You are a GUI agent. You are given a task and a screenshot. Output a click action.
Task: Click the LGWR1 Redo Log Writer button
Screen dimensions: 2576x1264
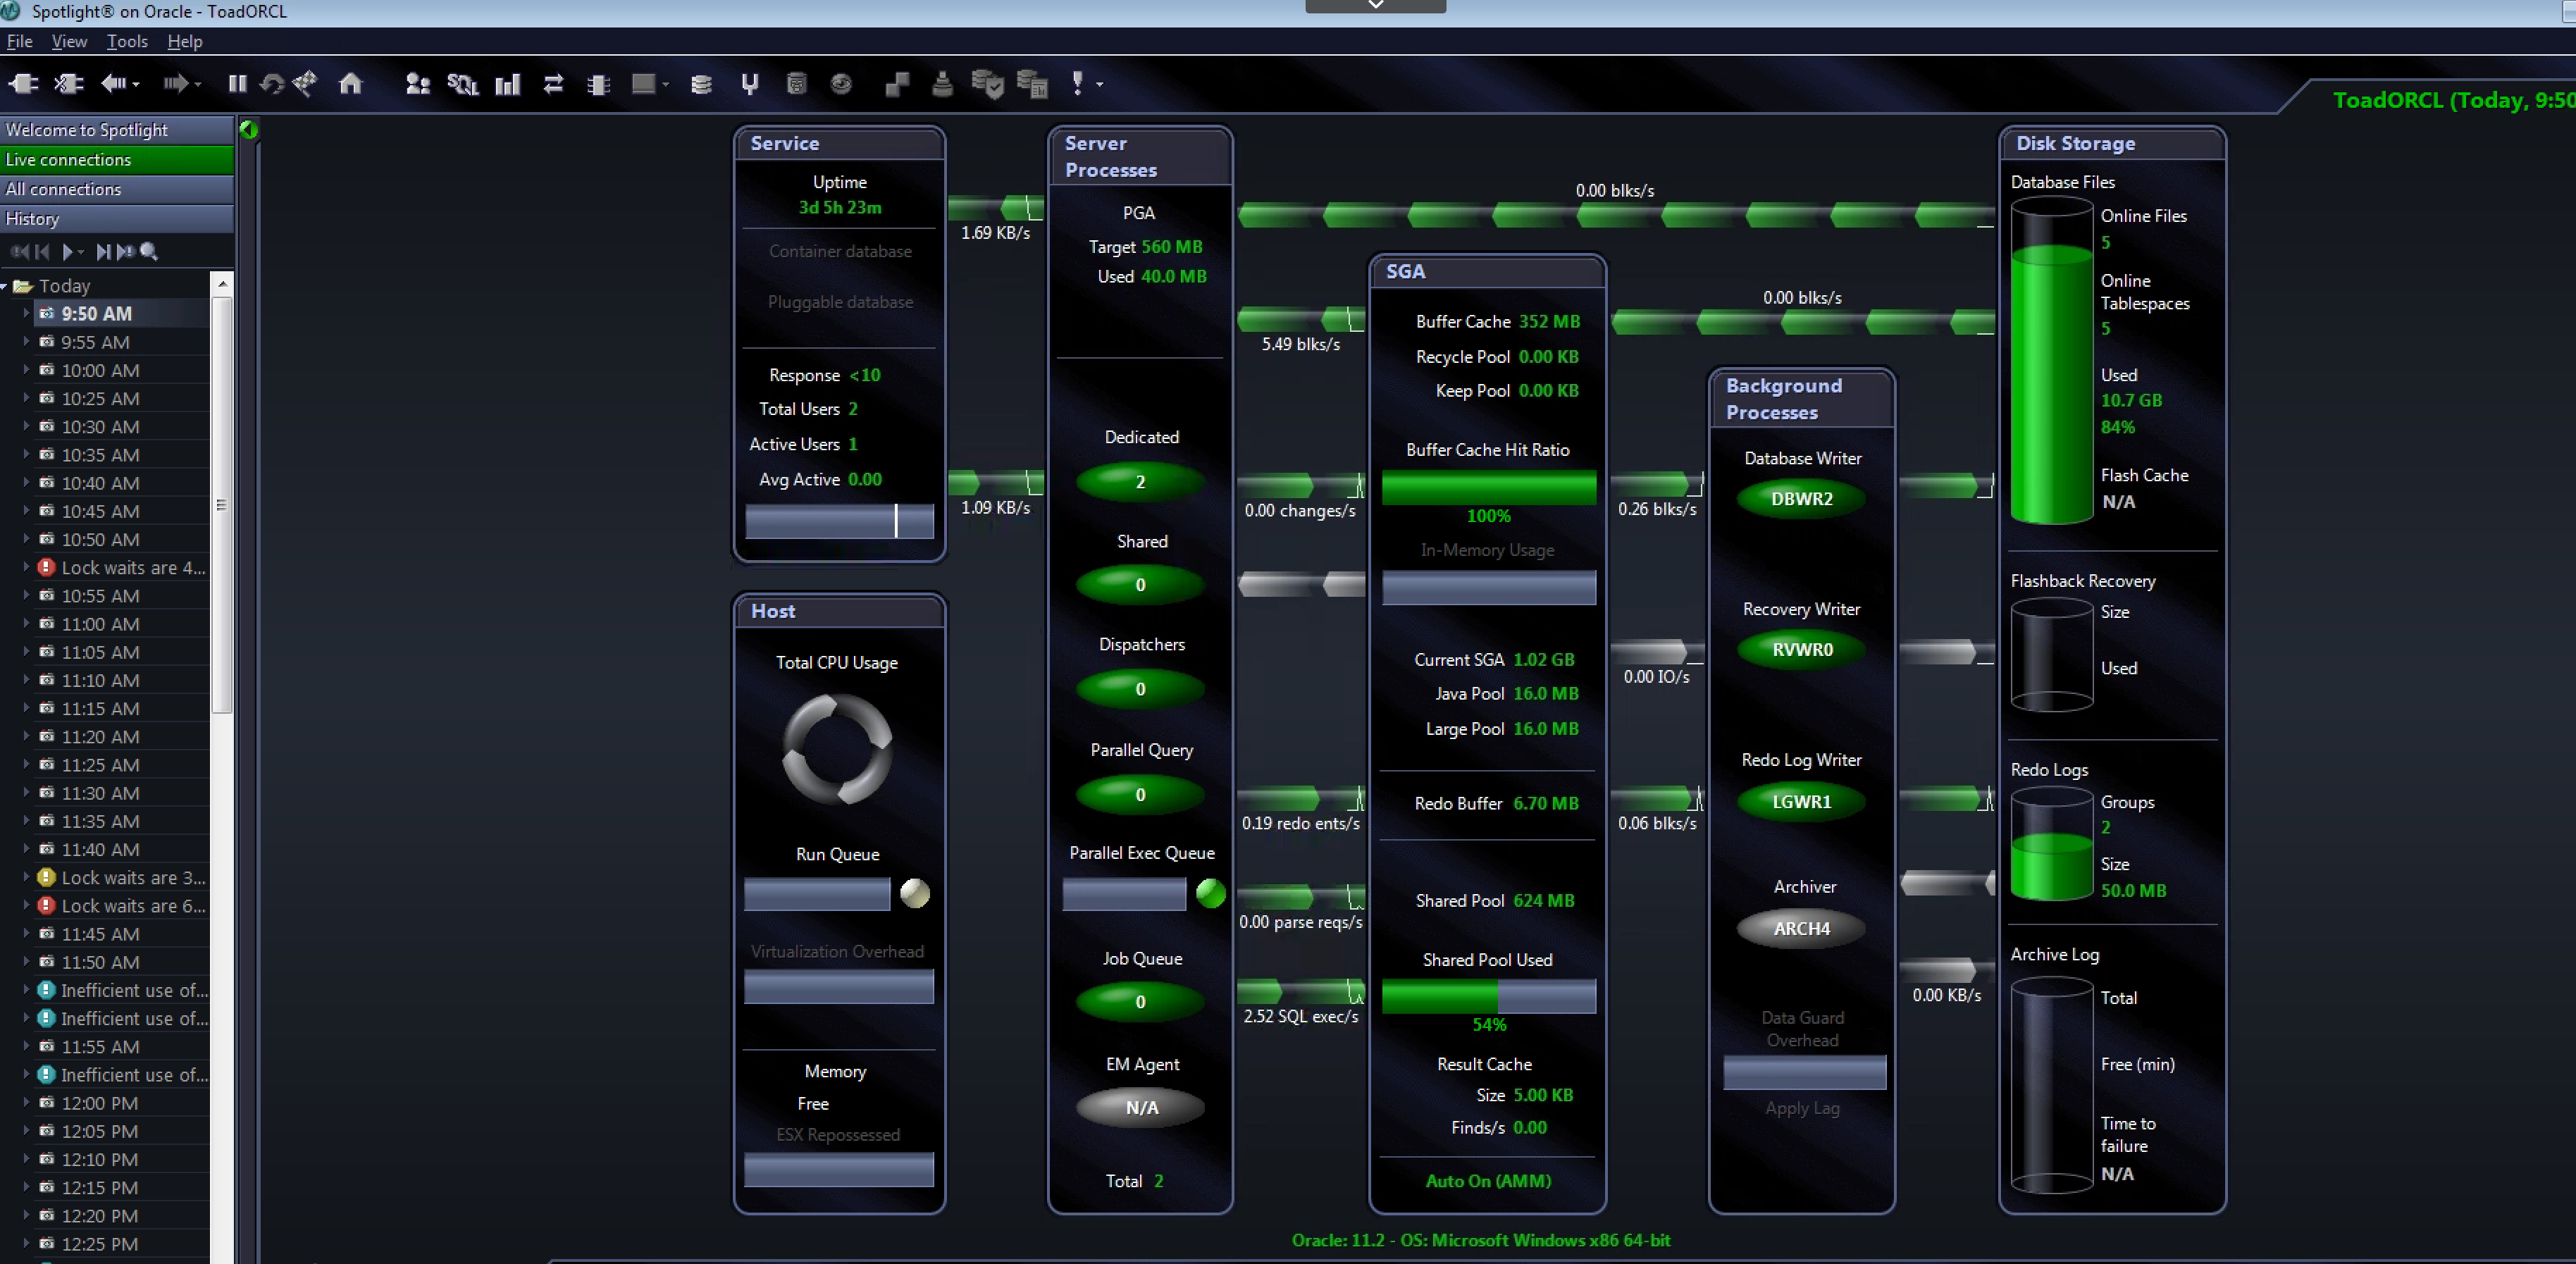tap(1802, 802)
